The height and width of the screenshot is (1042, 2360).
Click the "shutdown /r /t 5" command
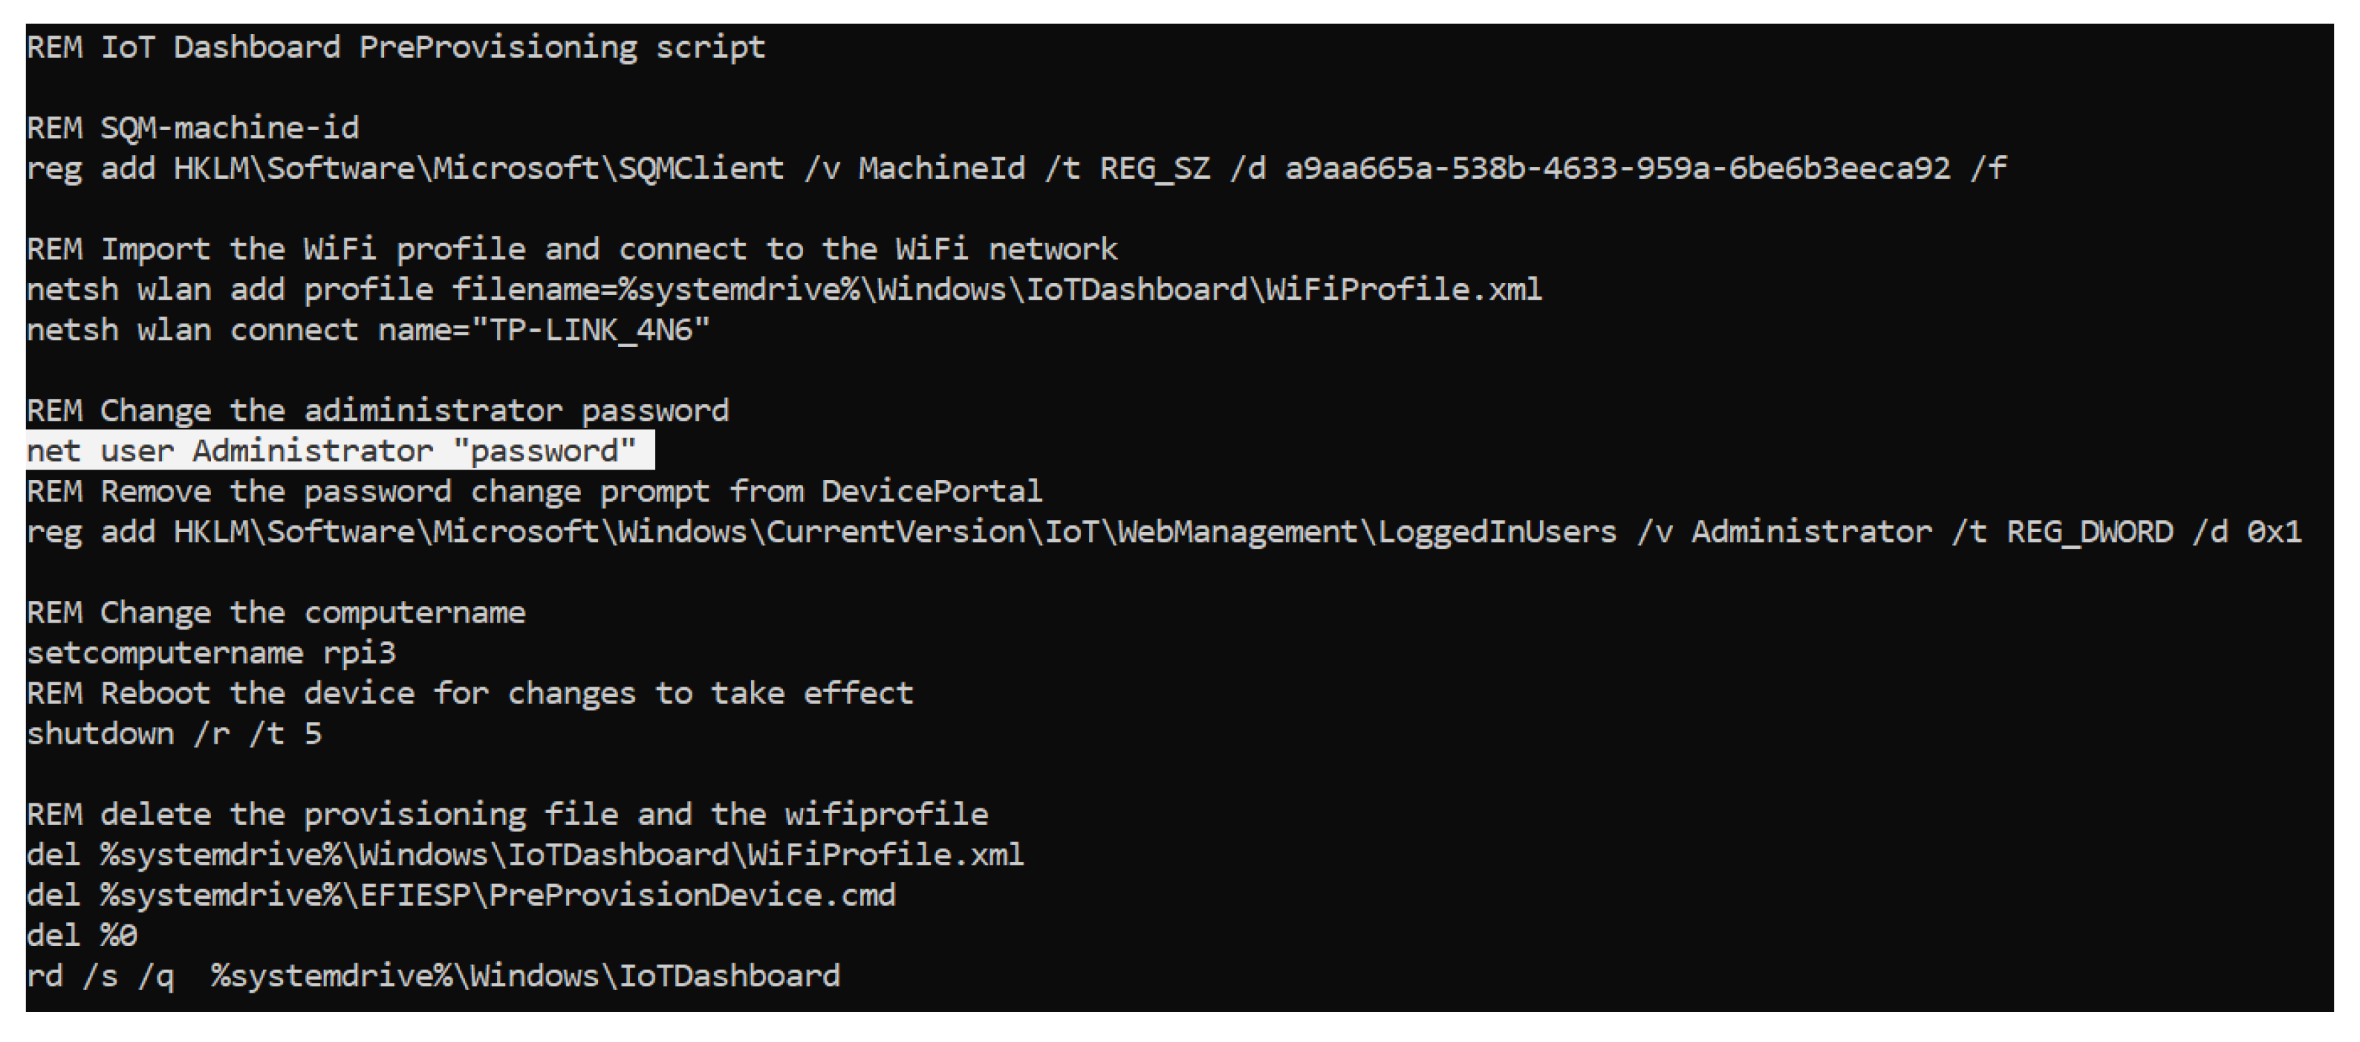[x=174, y=735]
